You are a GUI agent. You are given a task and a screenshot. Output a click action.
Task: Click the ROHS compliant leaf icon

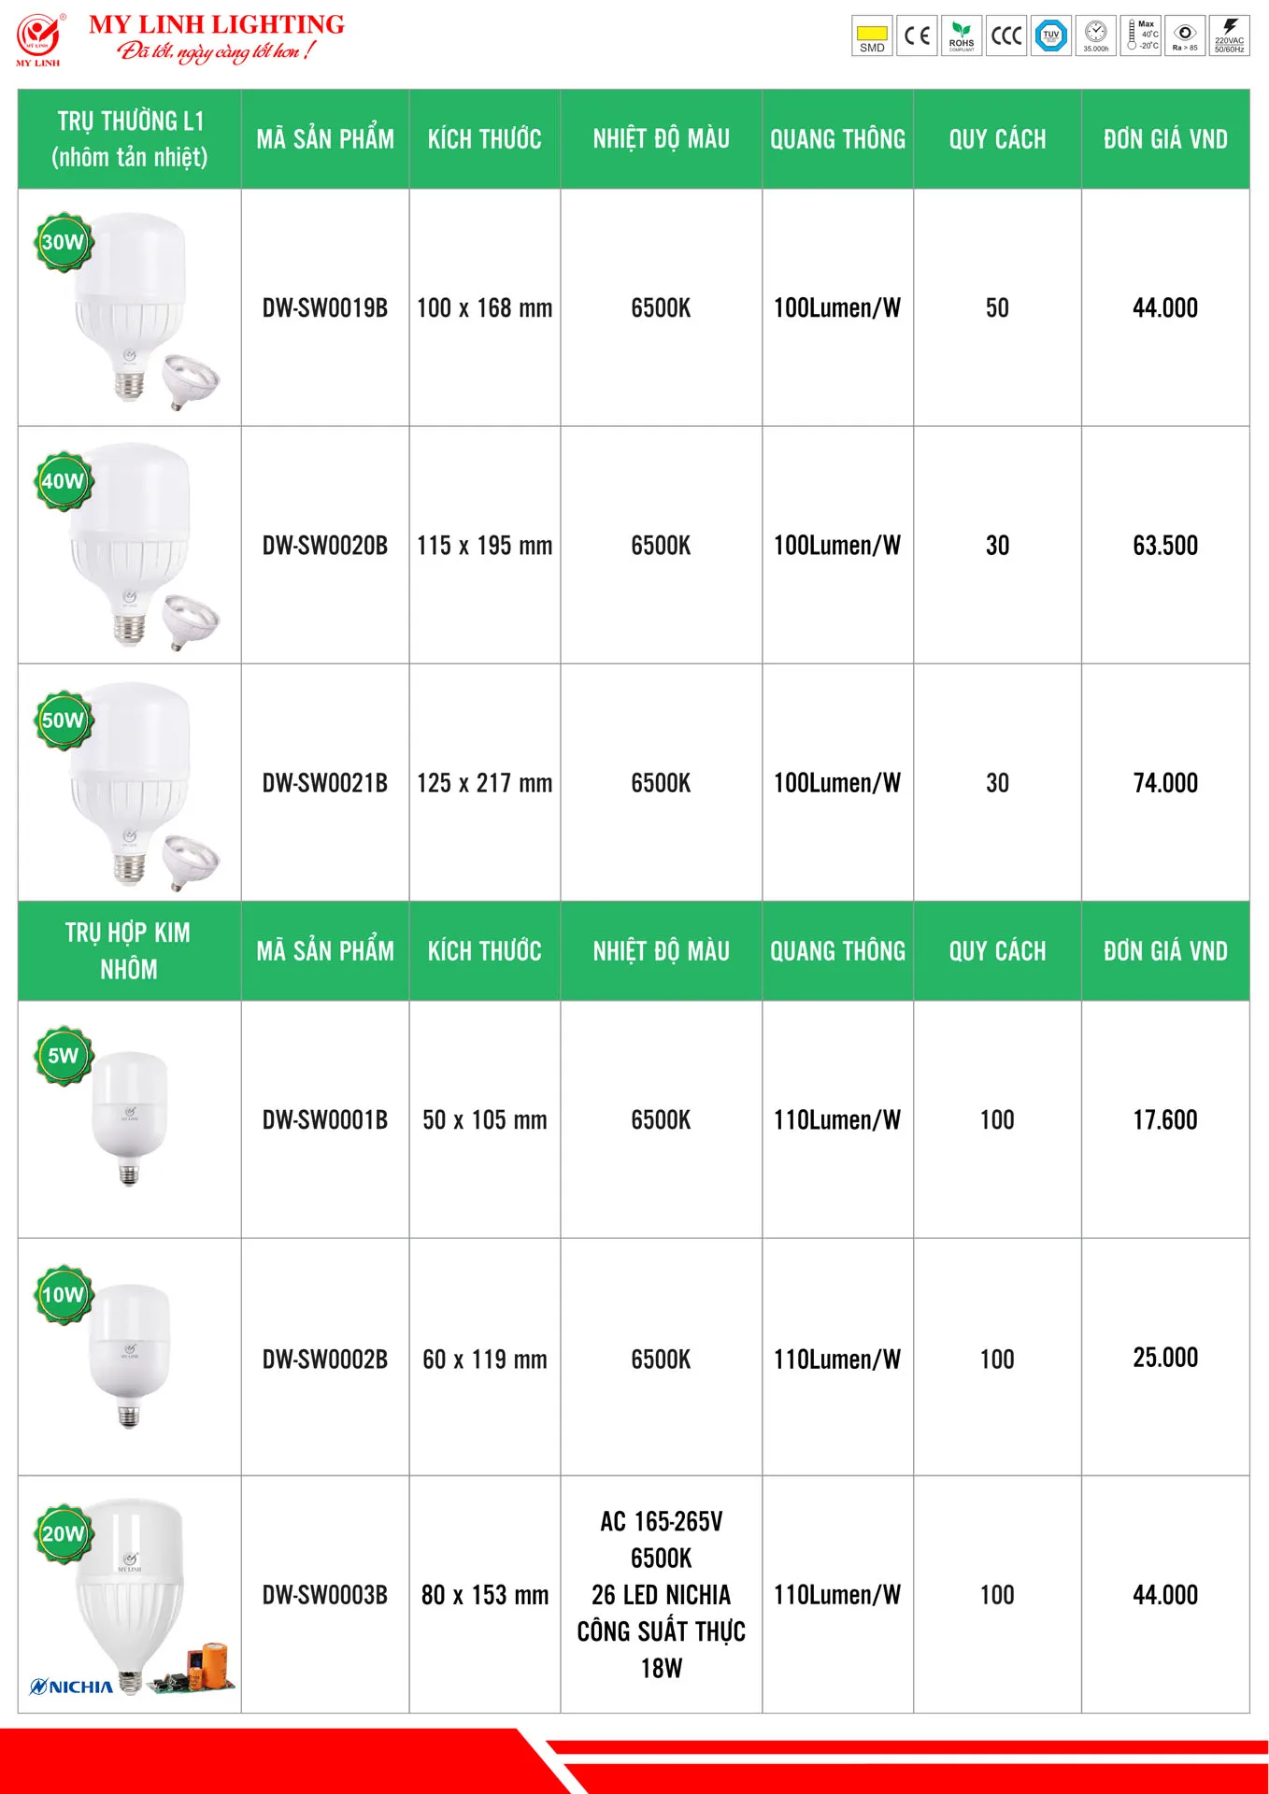click(x=962, y=36)
